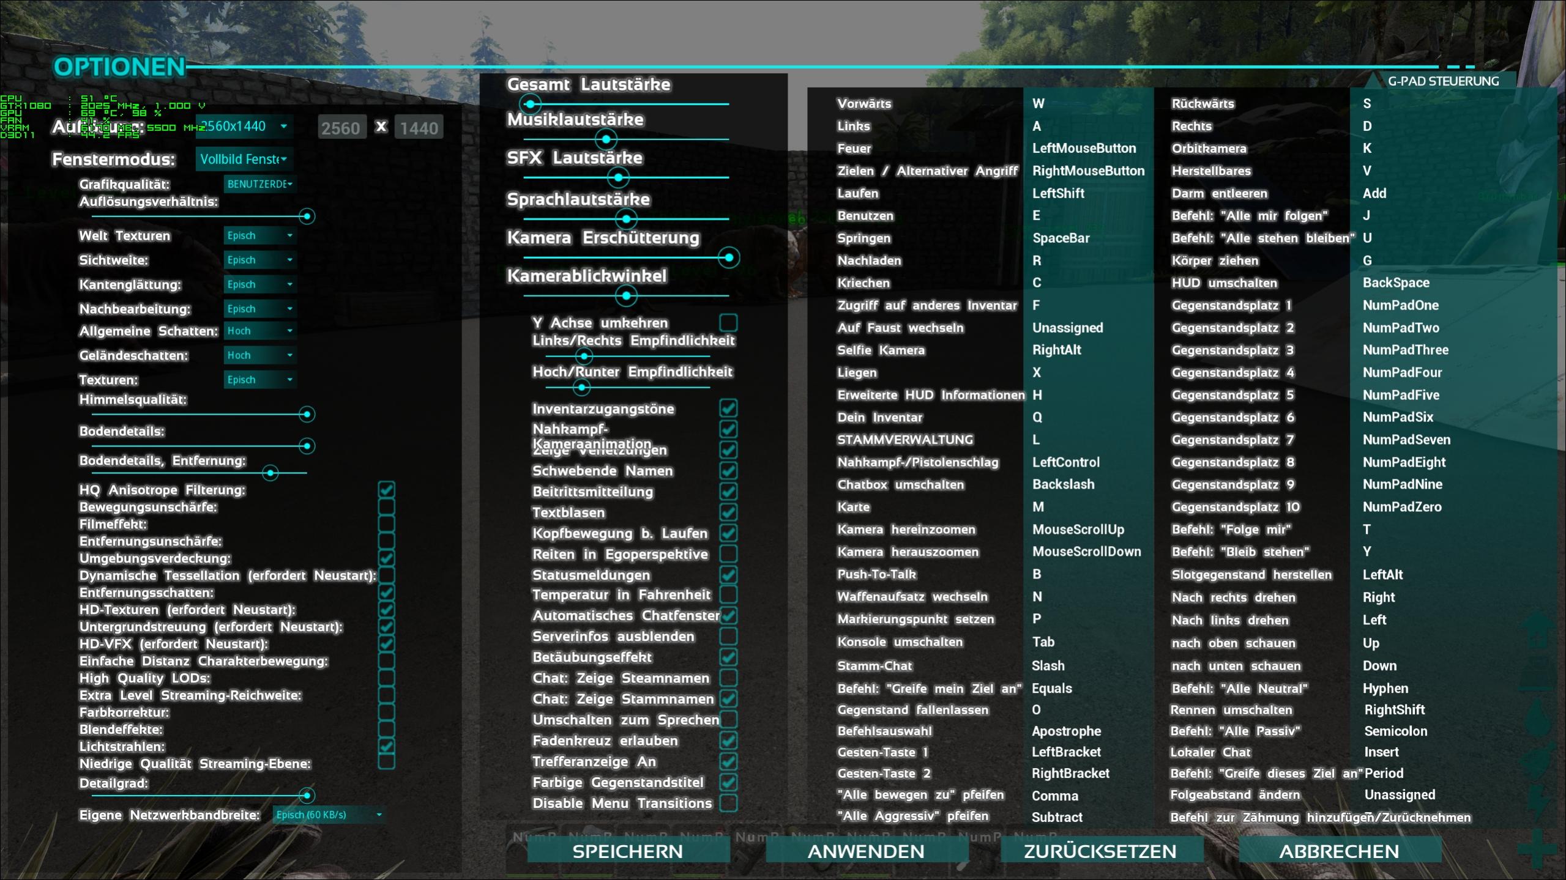Enable the Bewegungsunschärfe checkbox
The image size is (1566, 880).
(x=387, y=506)
